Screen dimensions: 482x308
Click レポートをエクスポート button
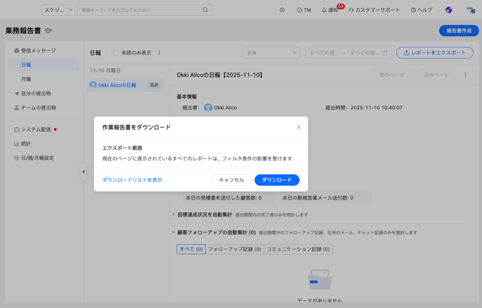435,53
